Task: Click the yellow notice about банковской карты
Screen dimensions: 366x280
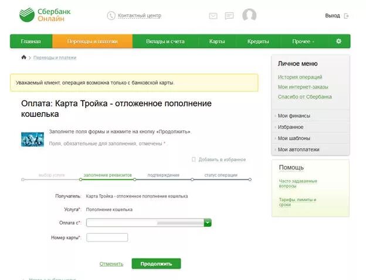Action: (x=134, y=82)
